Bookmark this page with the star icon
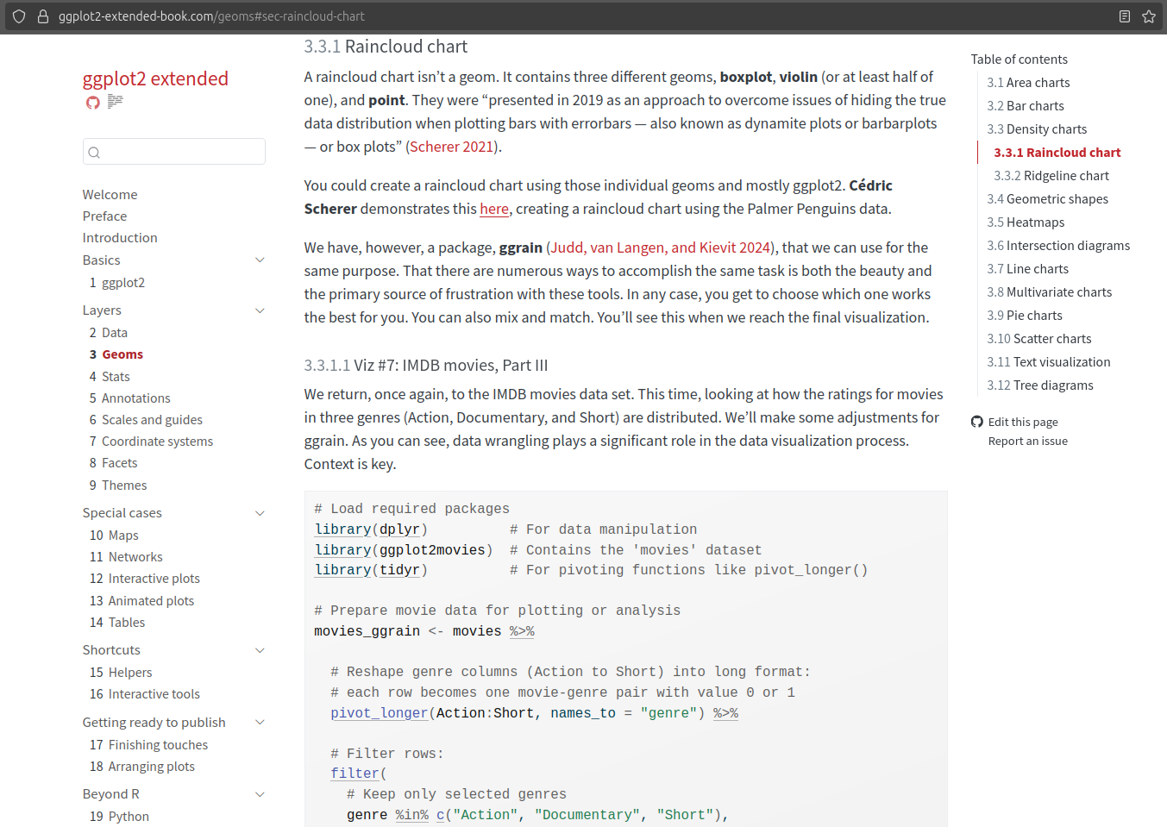The width and height of the screenshot is (1167, 827). coord(1149,16)
